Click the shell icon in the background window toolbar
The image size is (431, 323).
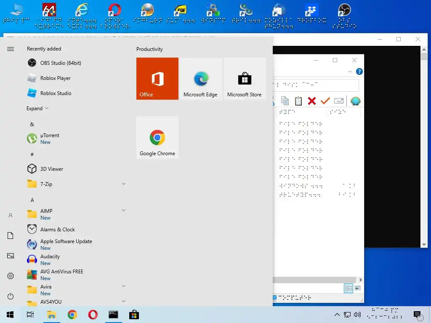355,101
